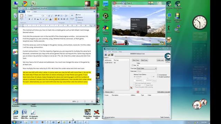Screen dimensions: 221x124
Task: Click the shrink font icon
Action: tap(51, 16)
